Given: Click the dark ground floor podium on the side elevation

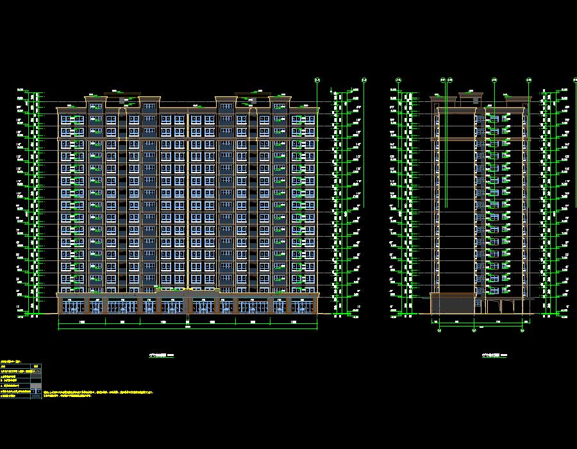Looking at the screenshot, I should [452, 303].
